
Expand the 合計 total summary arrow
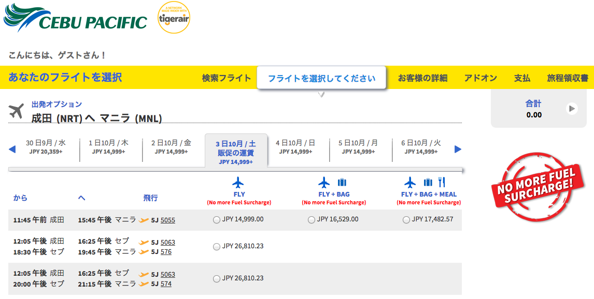(x=572, y=109)
